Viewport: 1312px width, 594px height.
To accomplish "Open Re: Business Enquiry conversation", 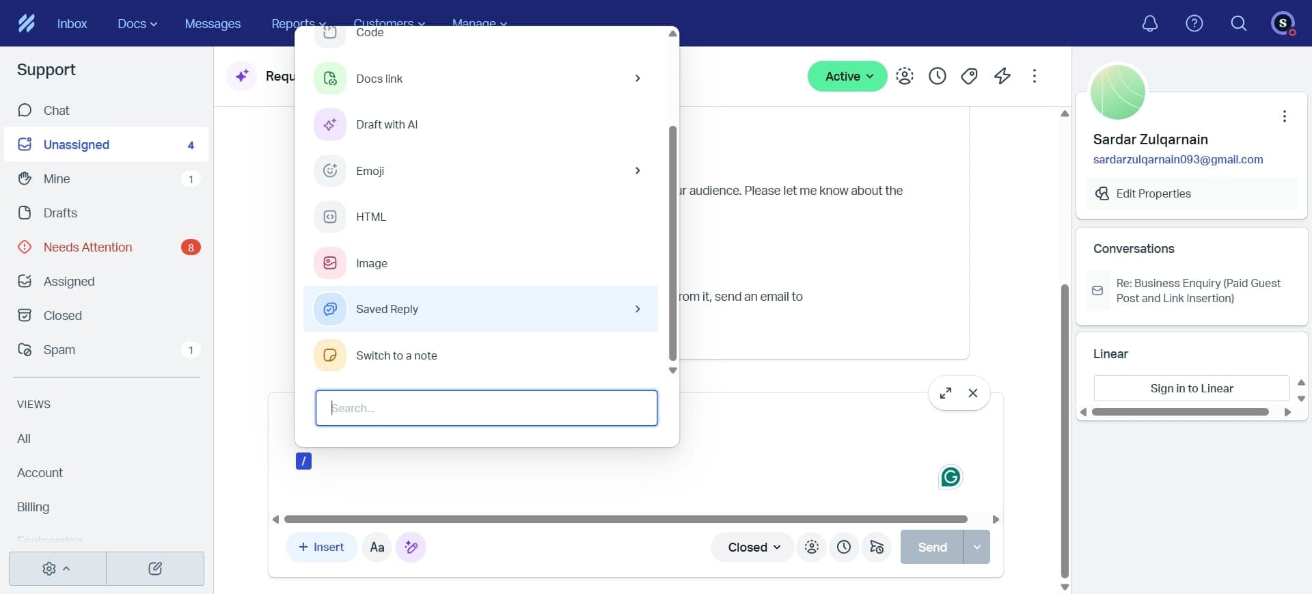I will click(1191, 291).
